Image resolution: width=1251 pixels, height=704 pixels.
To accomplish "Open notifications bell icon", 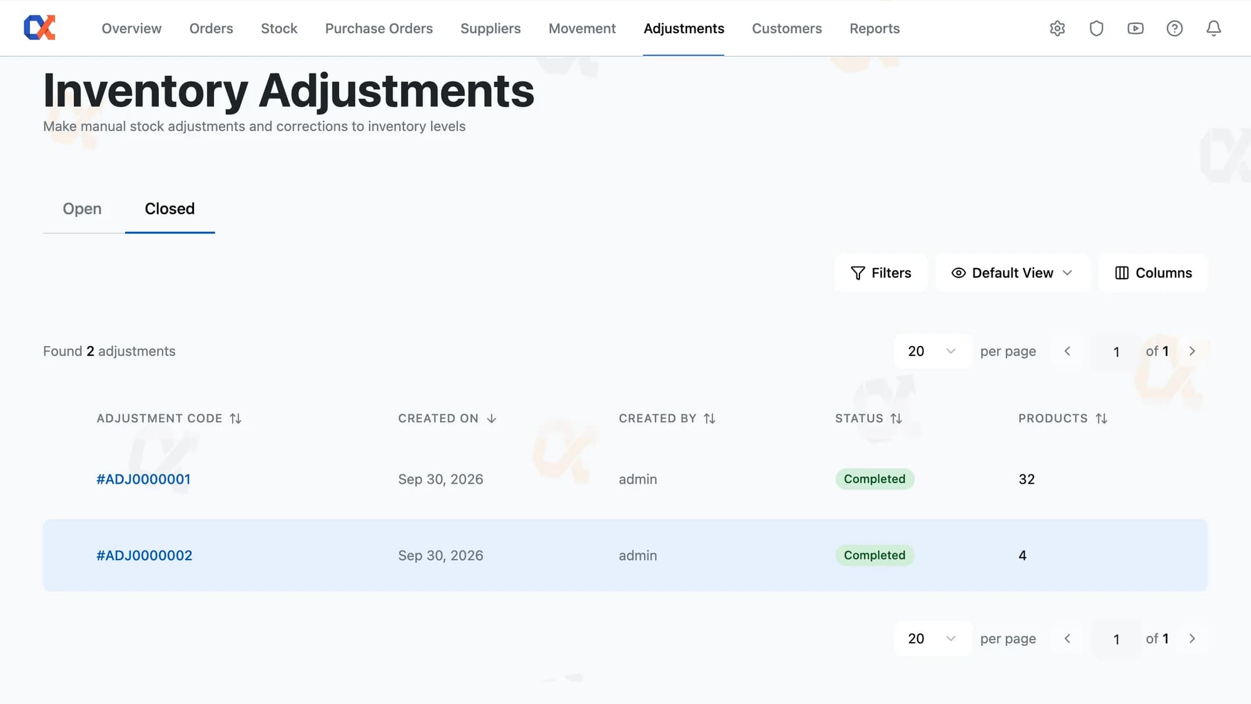I will click(1213, 28).
